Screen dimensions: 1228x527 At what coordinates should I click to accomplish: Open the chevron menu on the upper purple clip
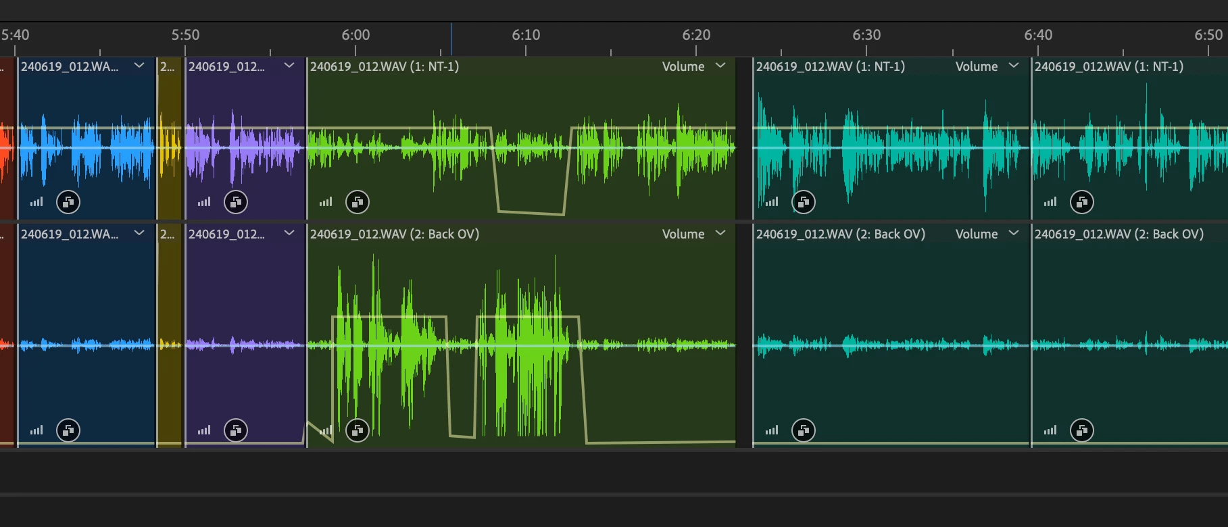click(x=289, y=66)
